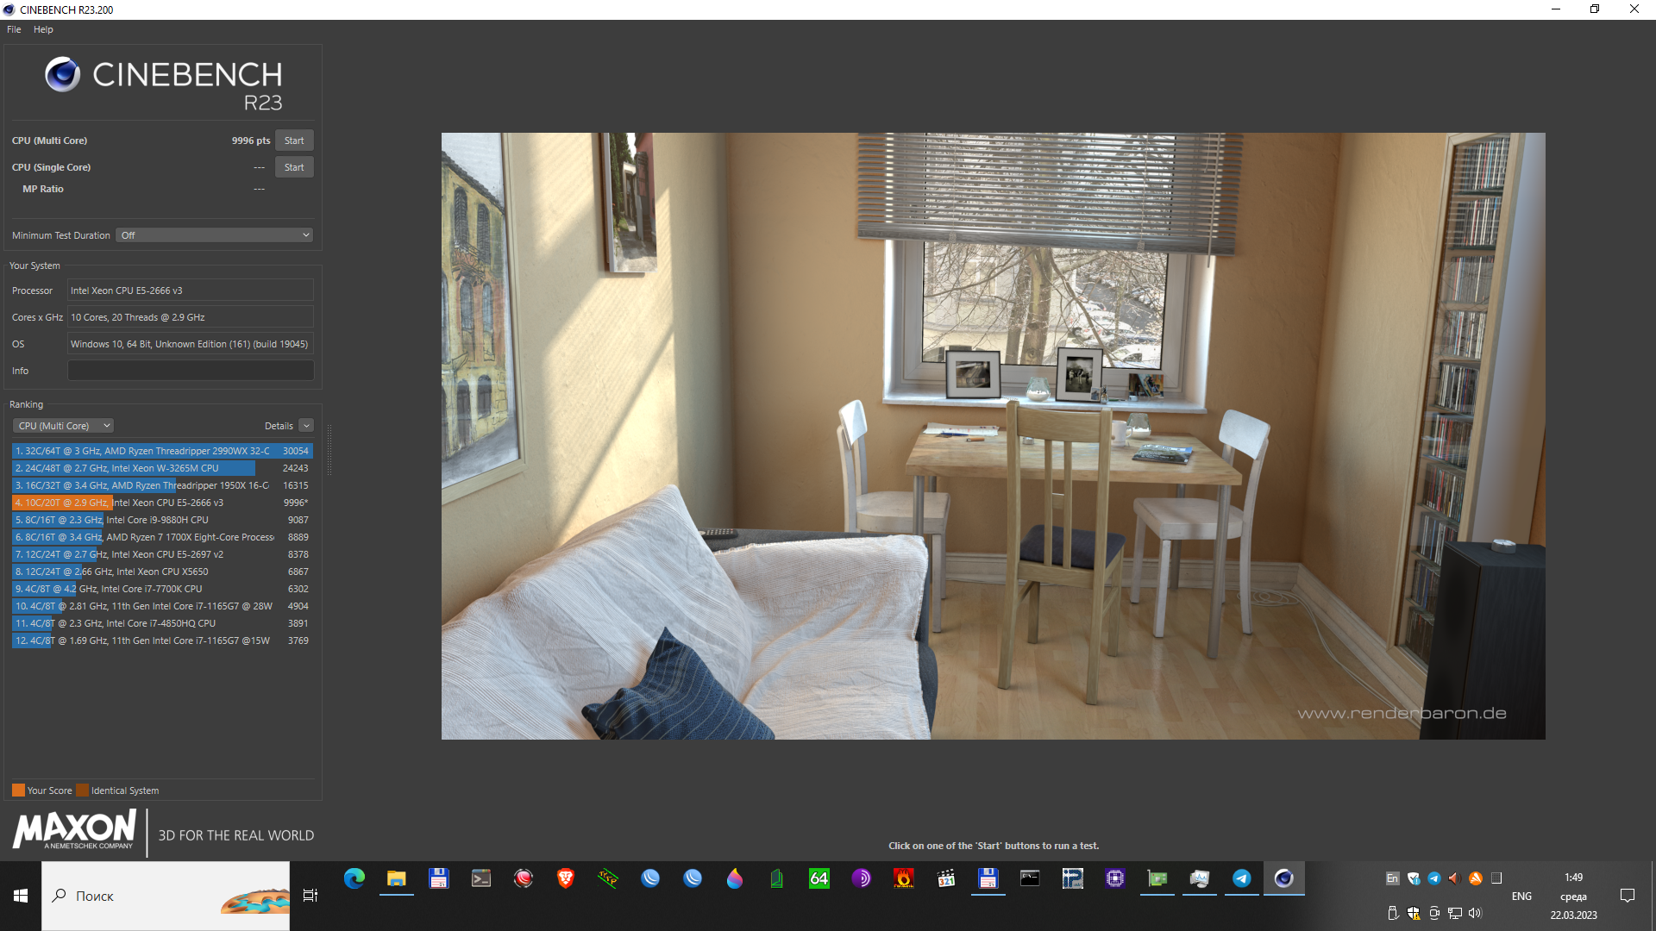Image resolution: width=1656 pixels, height=931 pixels.
Task: Open Telegram from the taskbar
Action: (x=1241, y=878)
